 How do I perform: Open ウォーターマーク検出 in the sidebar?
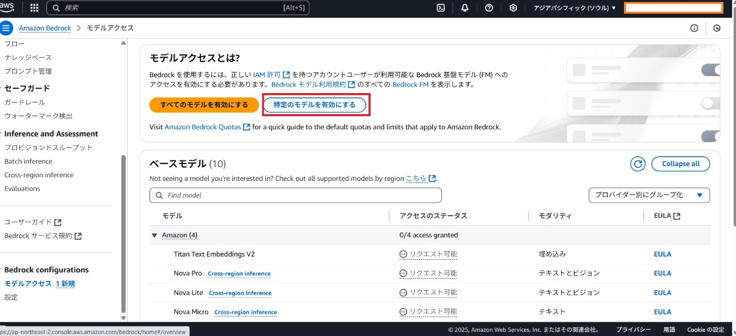coord(38,116)
